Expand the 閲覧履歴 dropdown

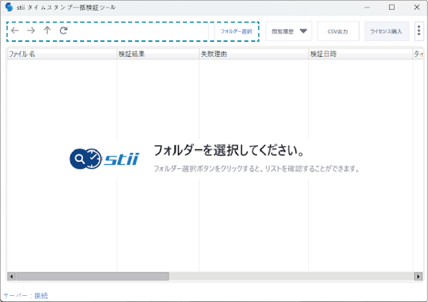pyautogui.click(x=289, y=31)
